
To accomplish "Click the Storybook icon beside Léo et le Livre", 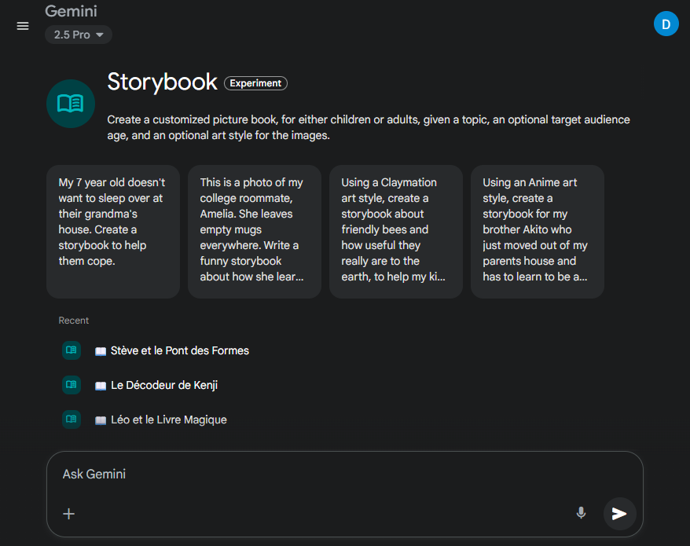I will (x=72, y=420).
